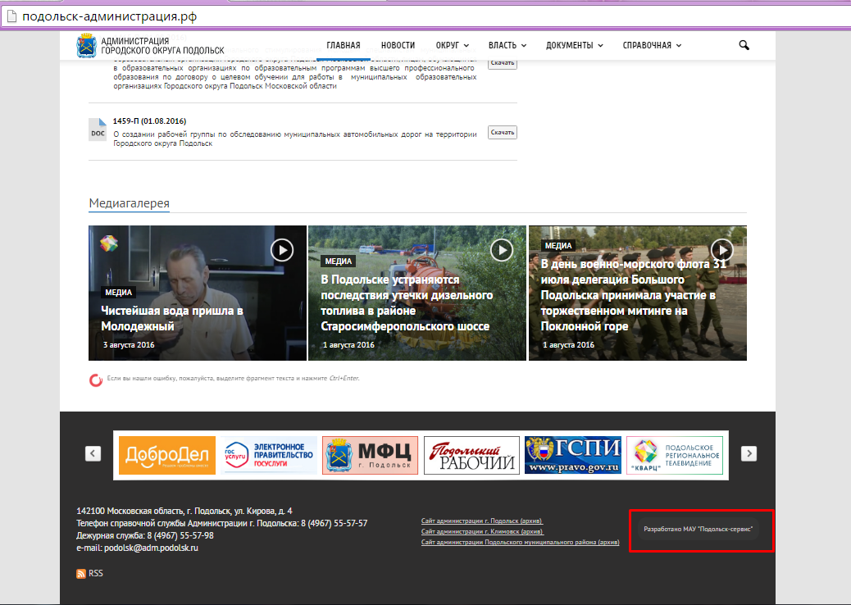Click the browser address bar
Viewport: 851px width, 605px height.
[x=410, y=16]
